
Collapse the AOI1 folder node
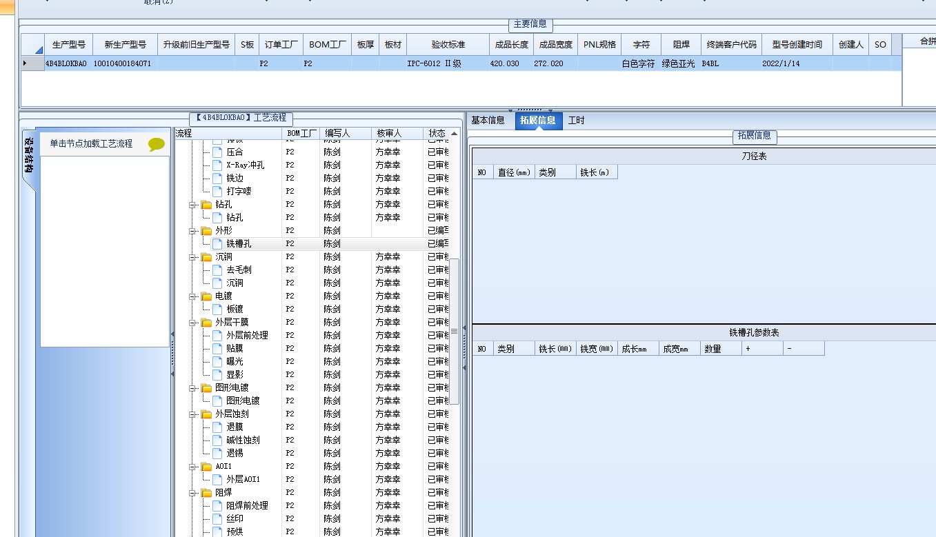click(x=193, y=467)
